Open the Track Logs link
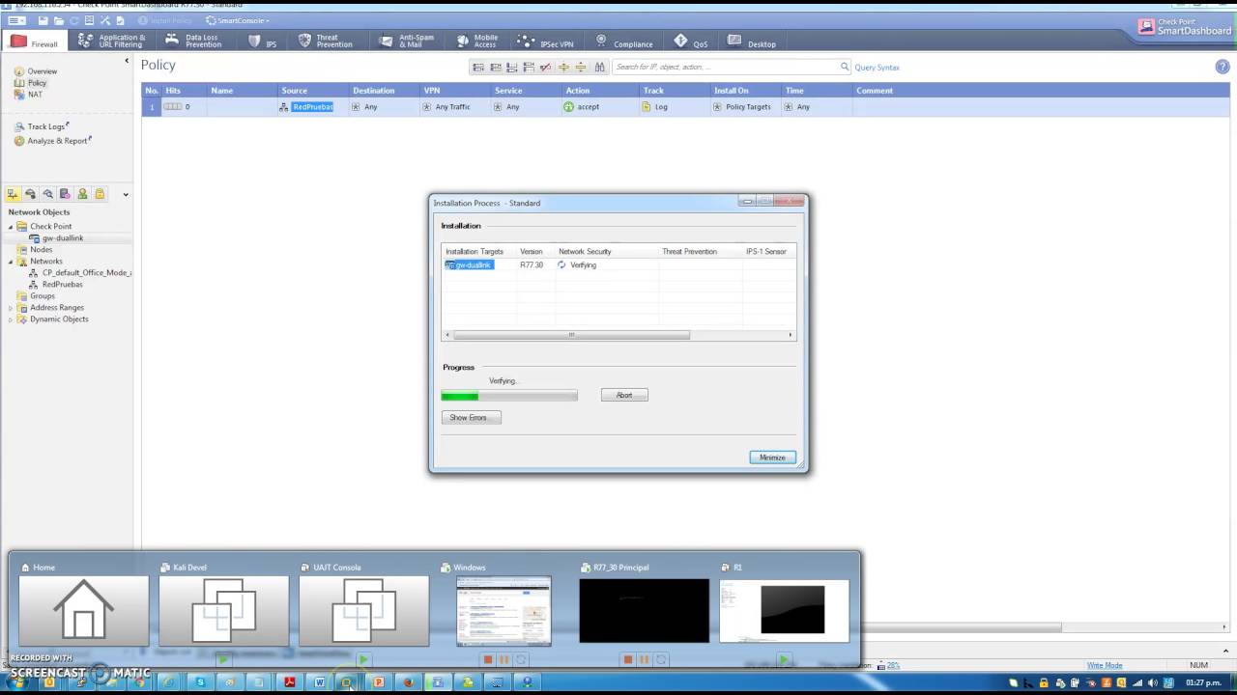 (x=42, y=126)
